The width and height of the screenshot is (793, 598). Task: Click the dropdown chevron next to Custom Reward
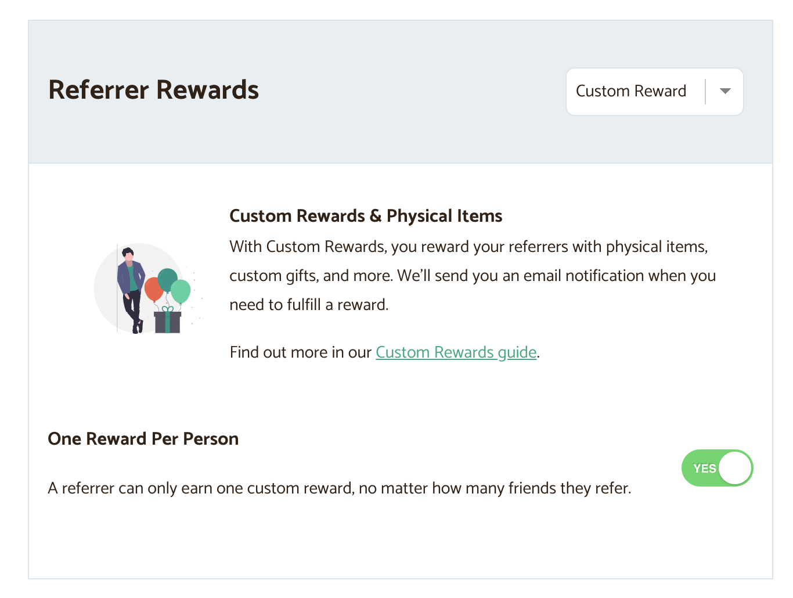[x=724, y=91]
